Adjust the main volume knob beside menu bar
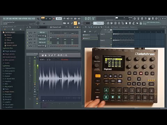This screenshot has height=125, width=167. pyautogui.click(x=38, y=18)
